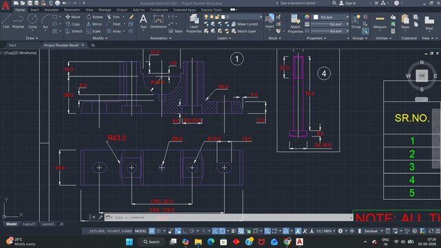Add new drawing tab with plus

(92, 45)
